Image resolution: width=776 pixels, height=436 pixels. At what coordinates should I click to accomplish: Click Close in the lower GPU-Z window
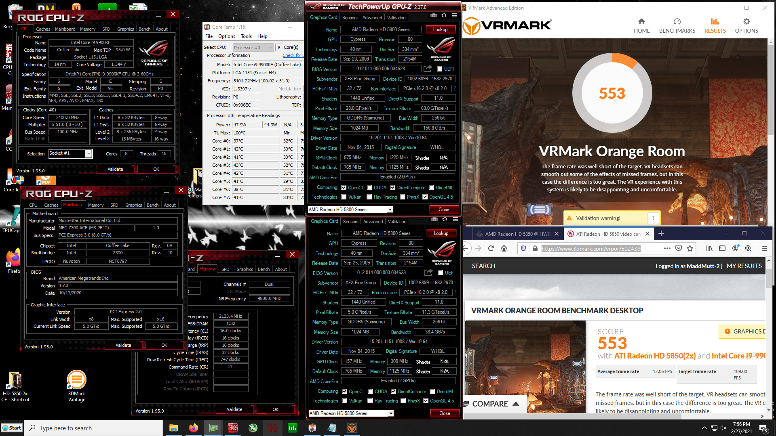click(x=445, y=413)
